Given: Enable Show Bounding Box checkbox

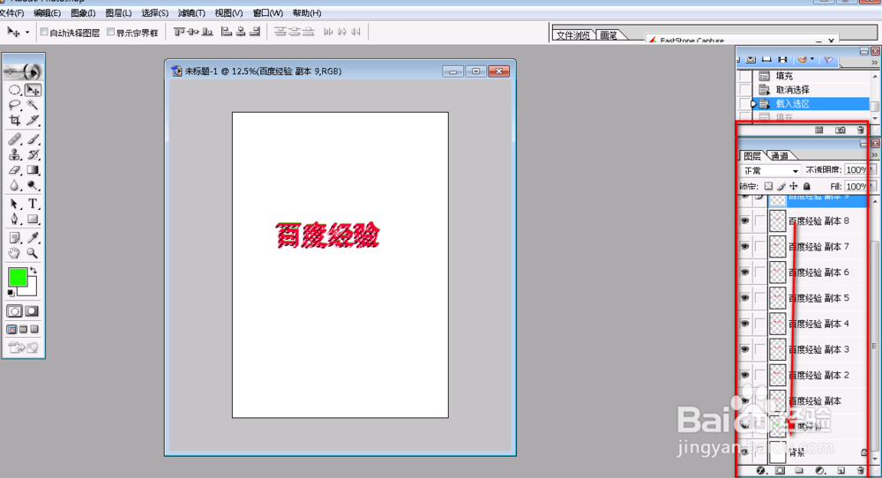Looking at the screenshot, I should [x=111, y=32].
